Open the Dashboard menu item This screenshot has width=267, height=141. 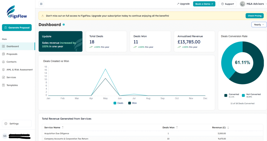(x=13, y=46)
